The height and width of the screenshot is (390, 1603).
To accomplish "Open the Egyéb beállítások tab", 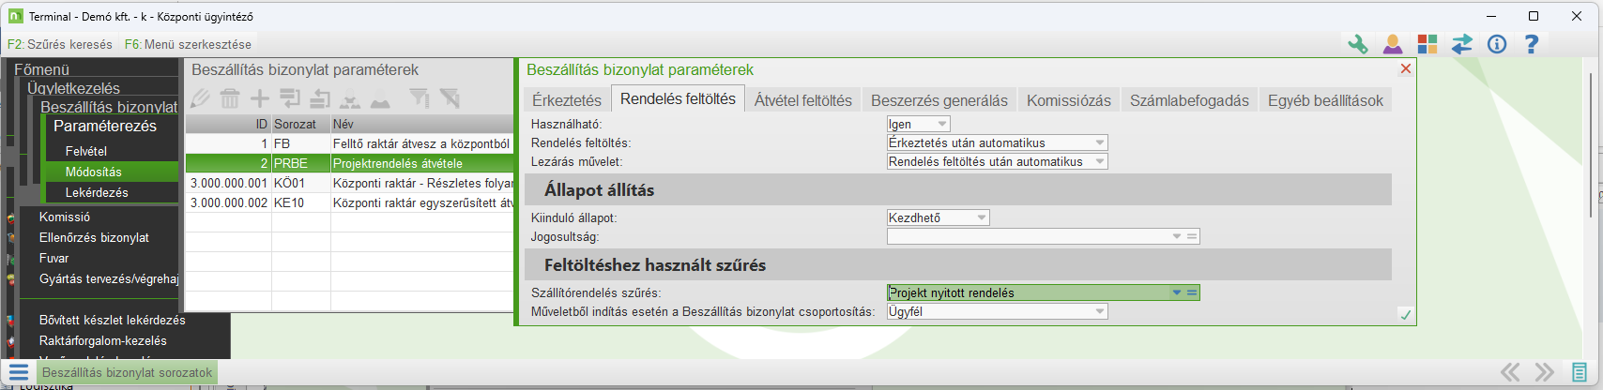I will pos(1325,100).
